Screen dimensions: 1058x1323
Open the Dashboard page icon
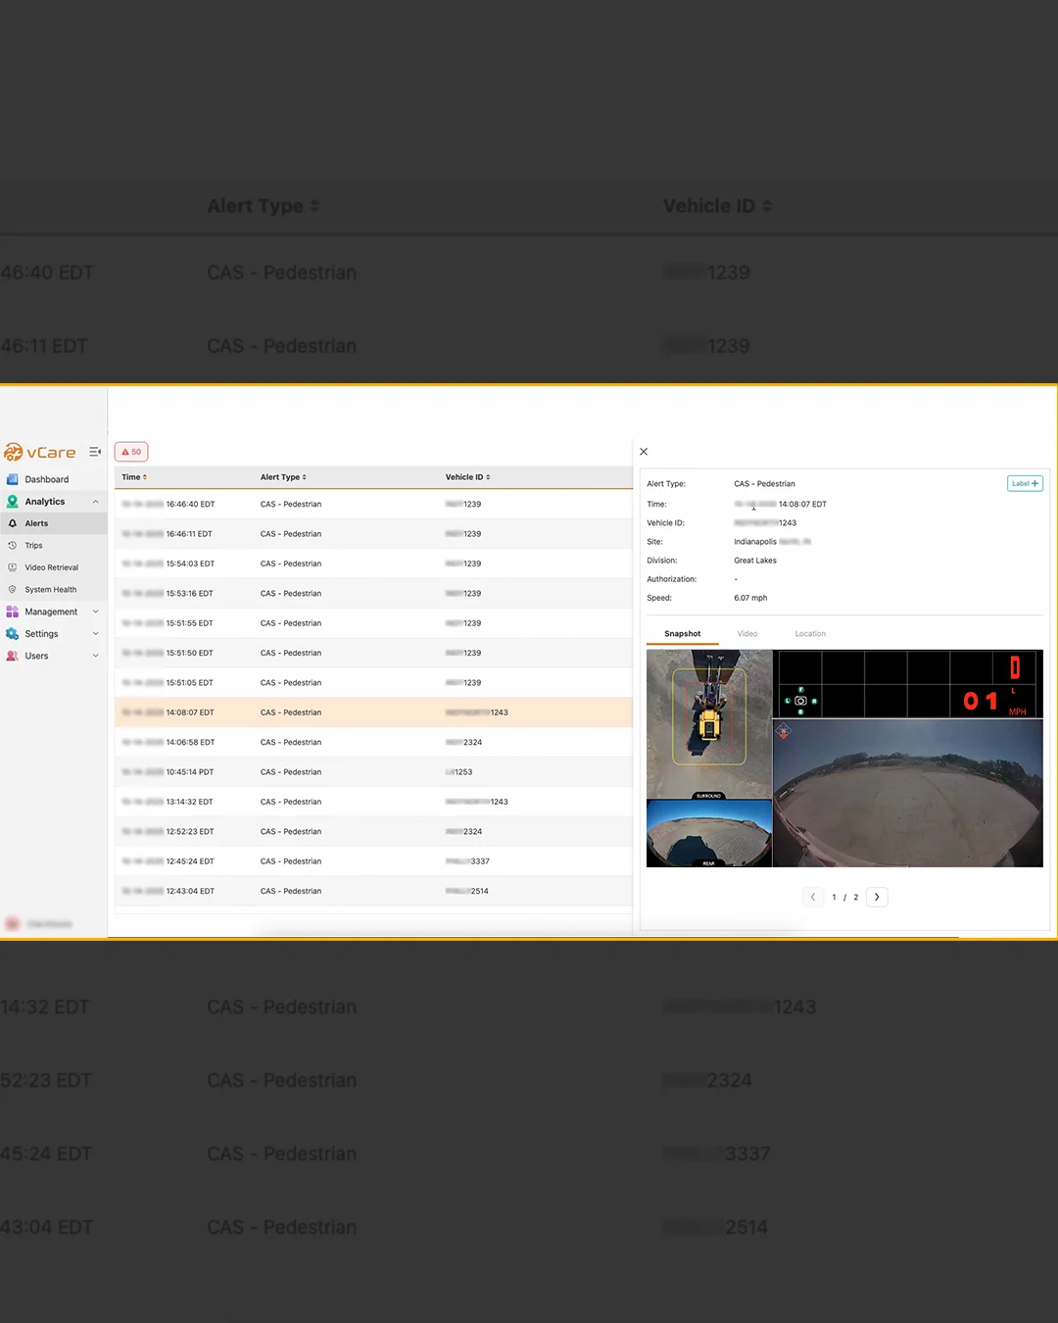[13, 479]
